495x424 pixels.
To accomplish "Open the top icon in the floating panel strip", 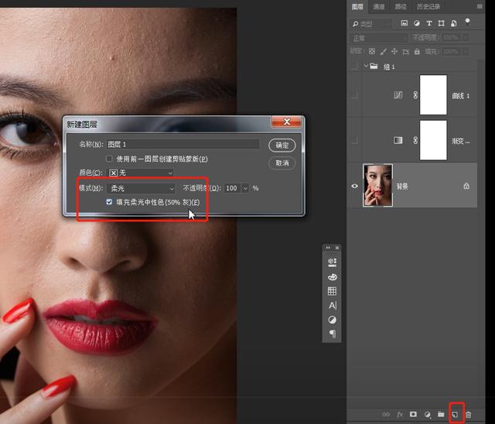I will tap(332, 262).
